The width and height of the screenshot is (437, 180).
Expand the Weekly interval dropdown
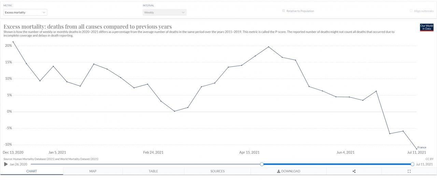(165, 13)
